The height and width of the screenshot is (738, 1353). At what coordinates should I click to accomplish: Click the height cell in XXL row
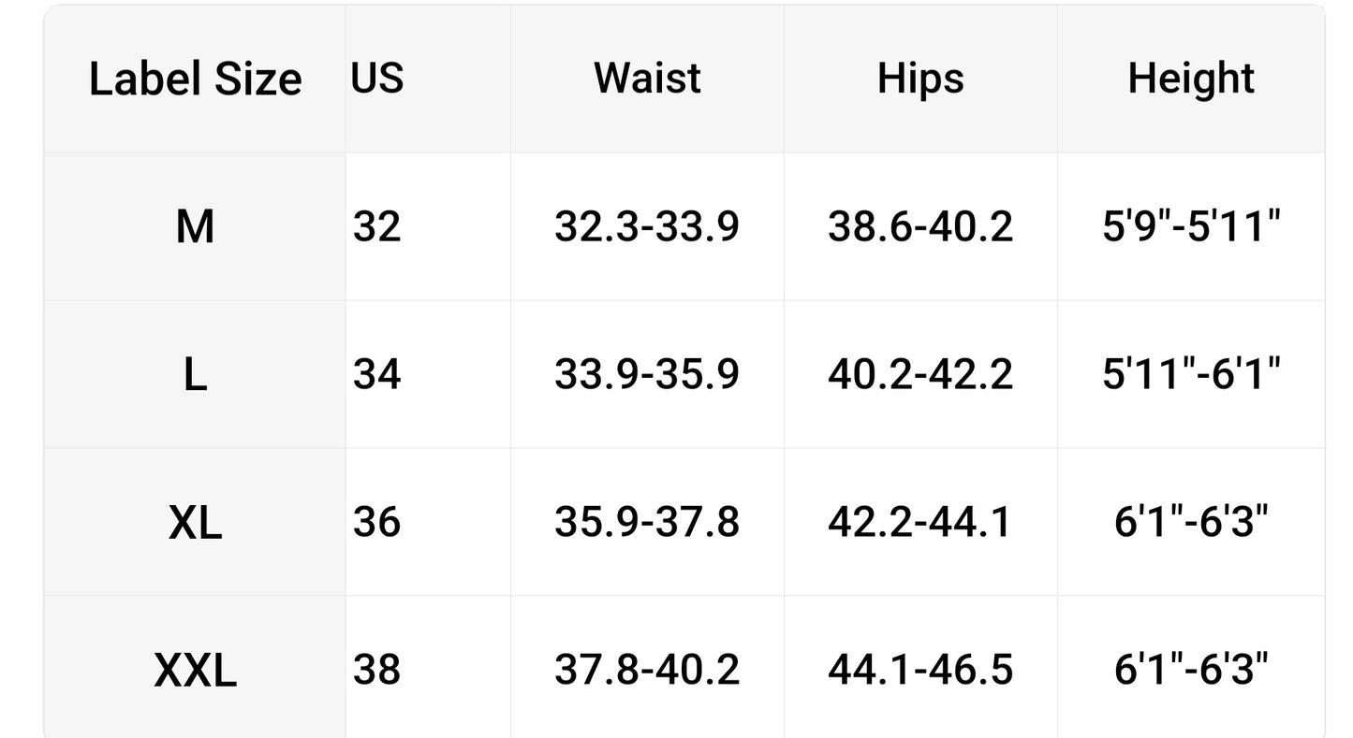point(1191,670)
